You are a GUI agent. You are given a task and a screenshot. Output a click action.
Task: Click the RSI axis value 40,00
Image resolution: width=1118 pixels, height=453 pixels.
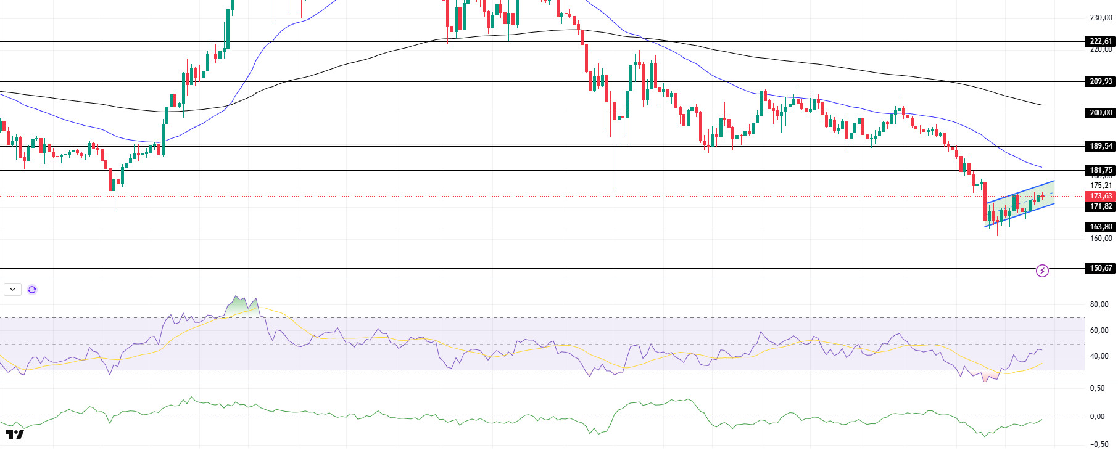[1099, 356]
